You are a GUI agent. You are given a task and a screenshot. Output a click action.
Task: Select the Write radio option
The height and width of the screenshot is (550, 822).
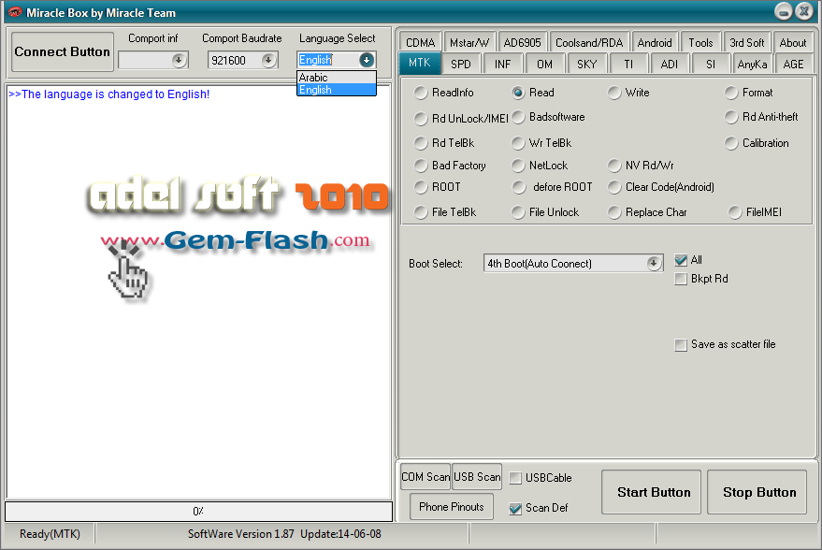click(x=614, y=93)
